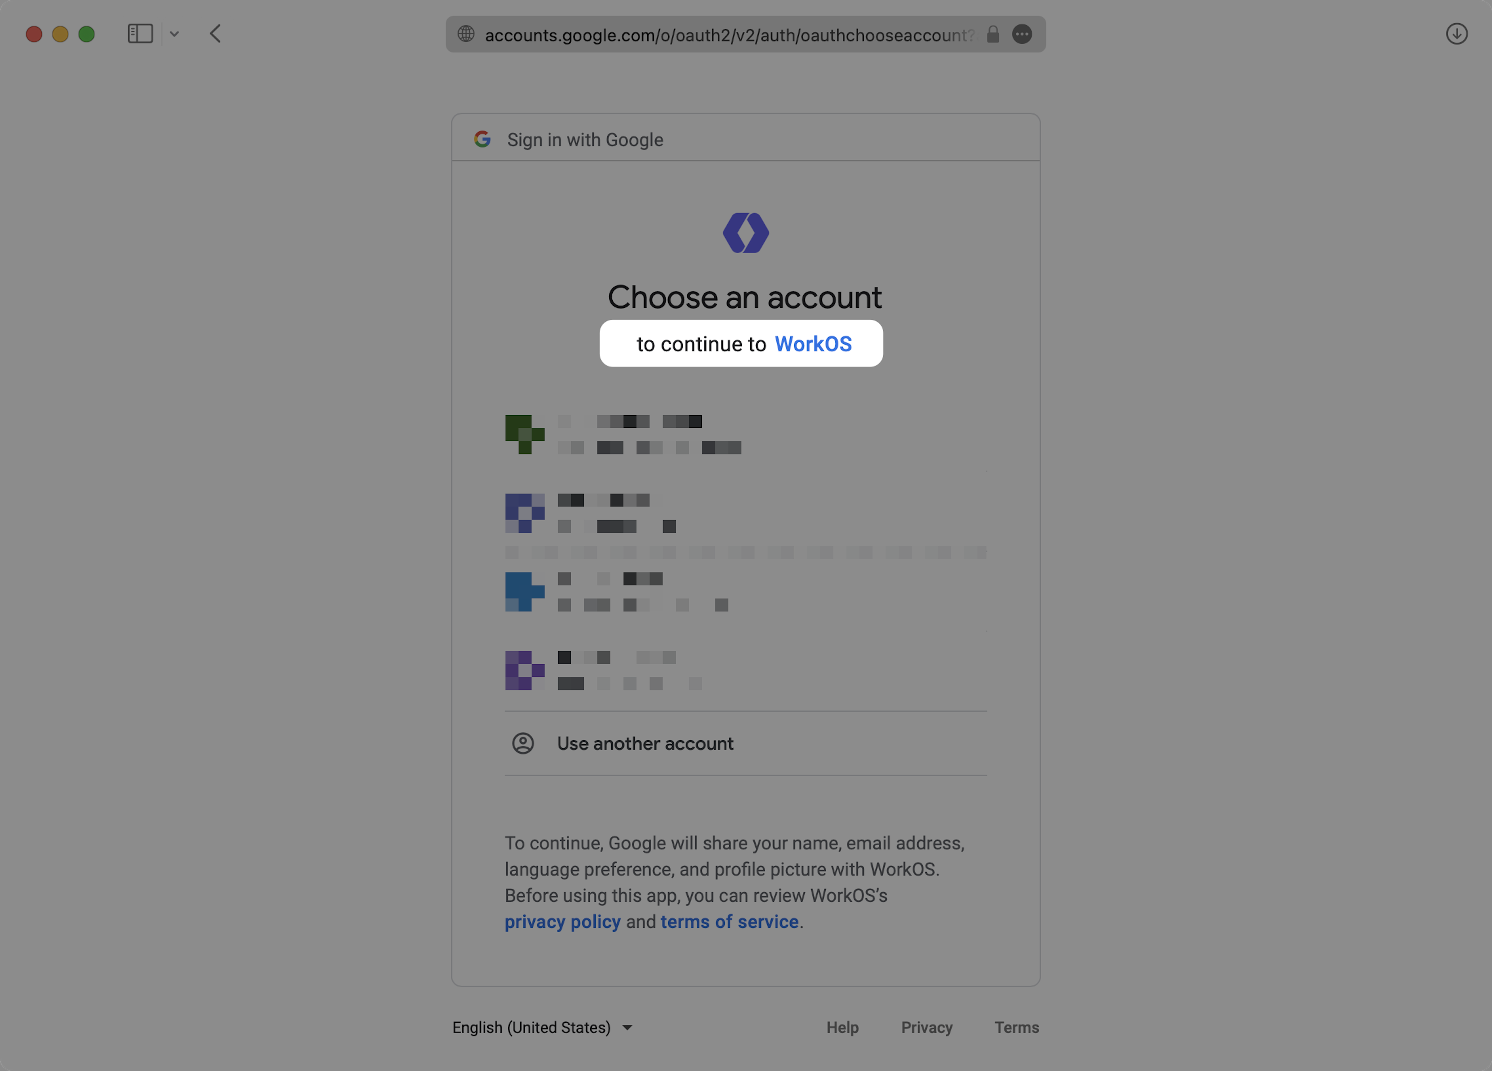Image resolution: width=1492 pixels, height=1071 pixels.
Task: Go back with the back arrow
Action: click(x=215, y=33)
